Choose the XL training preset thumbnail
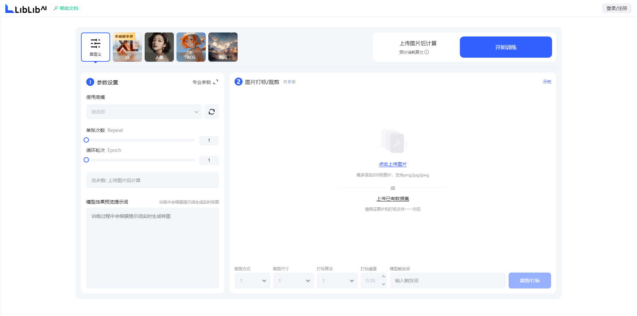Image resolution: width=637 pixels, height=316 pixels. (127, 47)
